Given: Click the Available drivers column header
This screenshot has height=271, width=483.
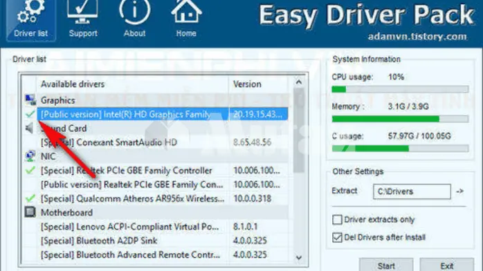Looking at the screenshot, I should tap(133, 84).
